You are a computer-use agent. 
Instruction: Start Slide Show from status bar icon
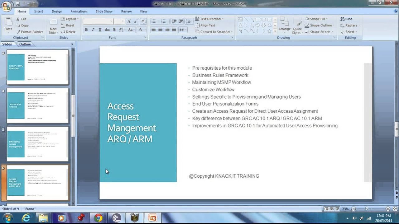tap(338, 209)
